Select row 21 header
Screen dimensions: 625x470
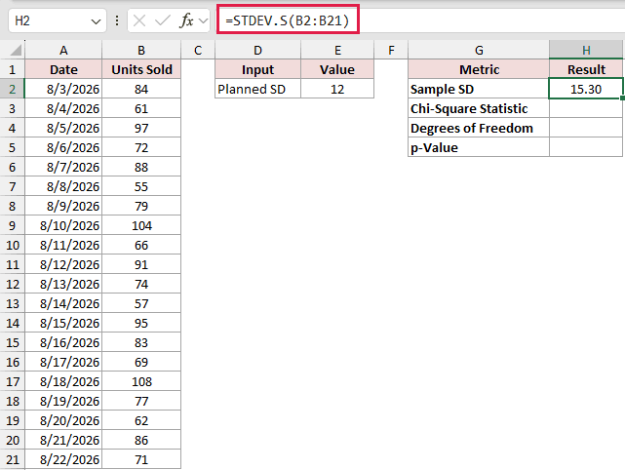coord(13,459)
